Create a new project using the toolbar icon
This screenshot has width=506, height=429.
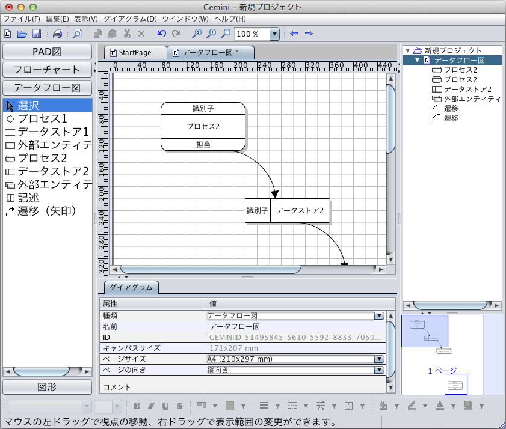pos(7,34)
